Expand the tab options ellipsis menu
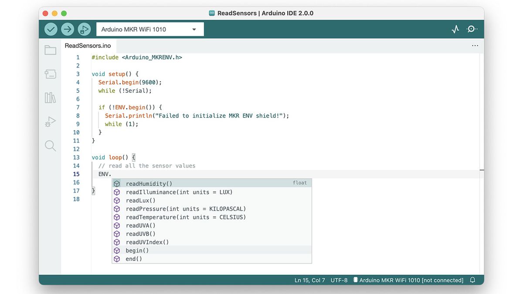 pyautogui.click(x=475, y=45)
